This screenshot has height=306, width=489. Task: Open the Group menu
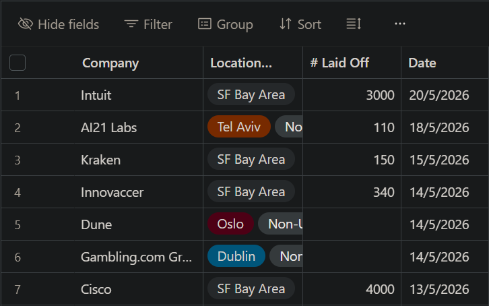(226, 24)
